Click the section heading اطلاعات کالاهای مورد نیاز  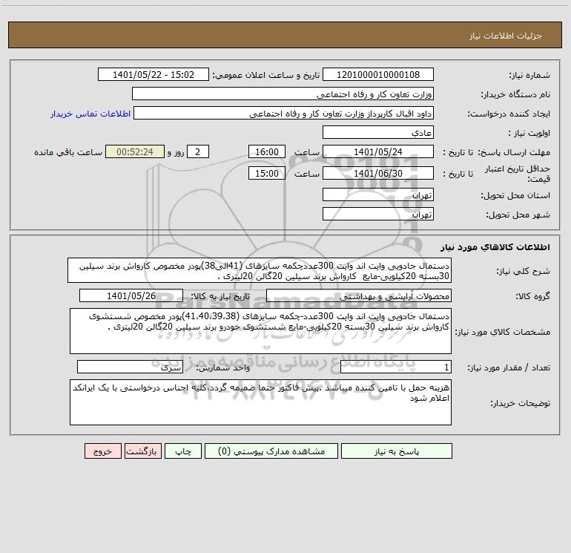[495, 247]
